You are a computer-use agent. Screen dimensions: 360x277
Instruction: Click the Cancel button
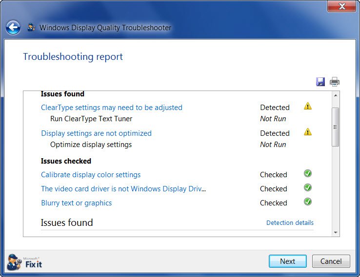331,261
